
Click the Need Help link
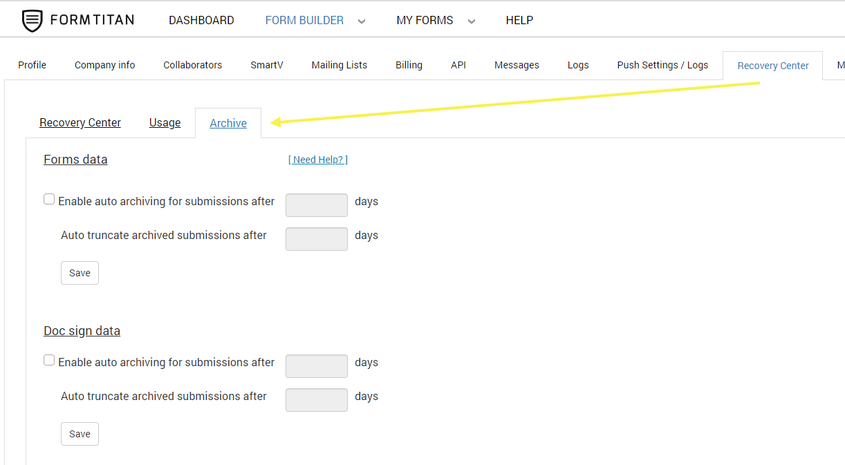click(317, 160)
